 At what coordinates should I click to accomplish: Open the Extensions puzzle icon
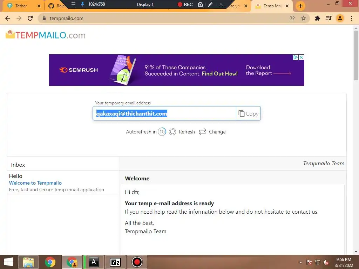(318, 18)
